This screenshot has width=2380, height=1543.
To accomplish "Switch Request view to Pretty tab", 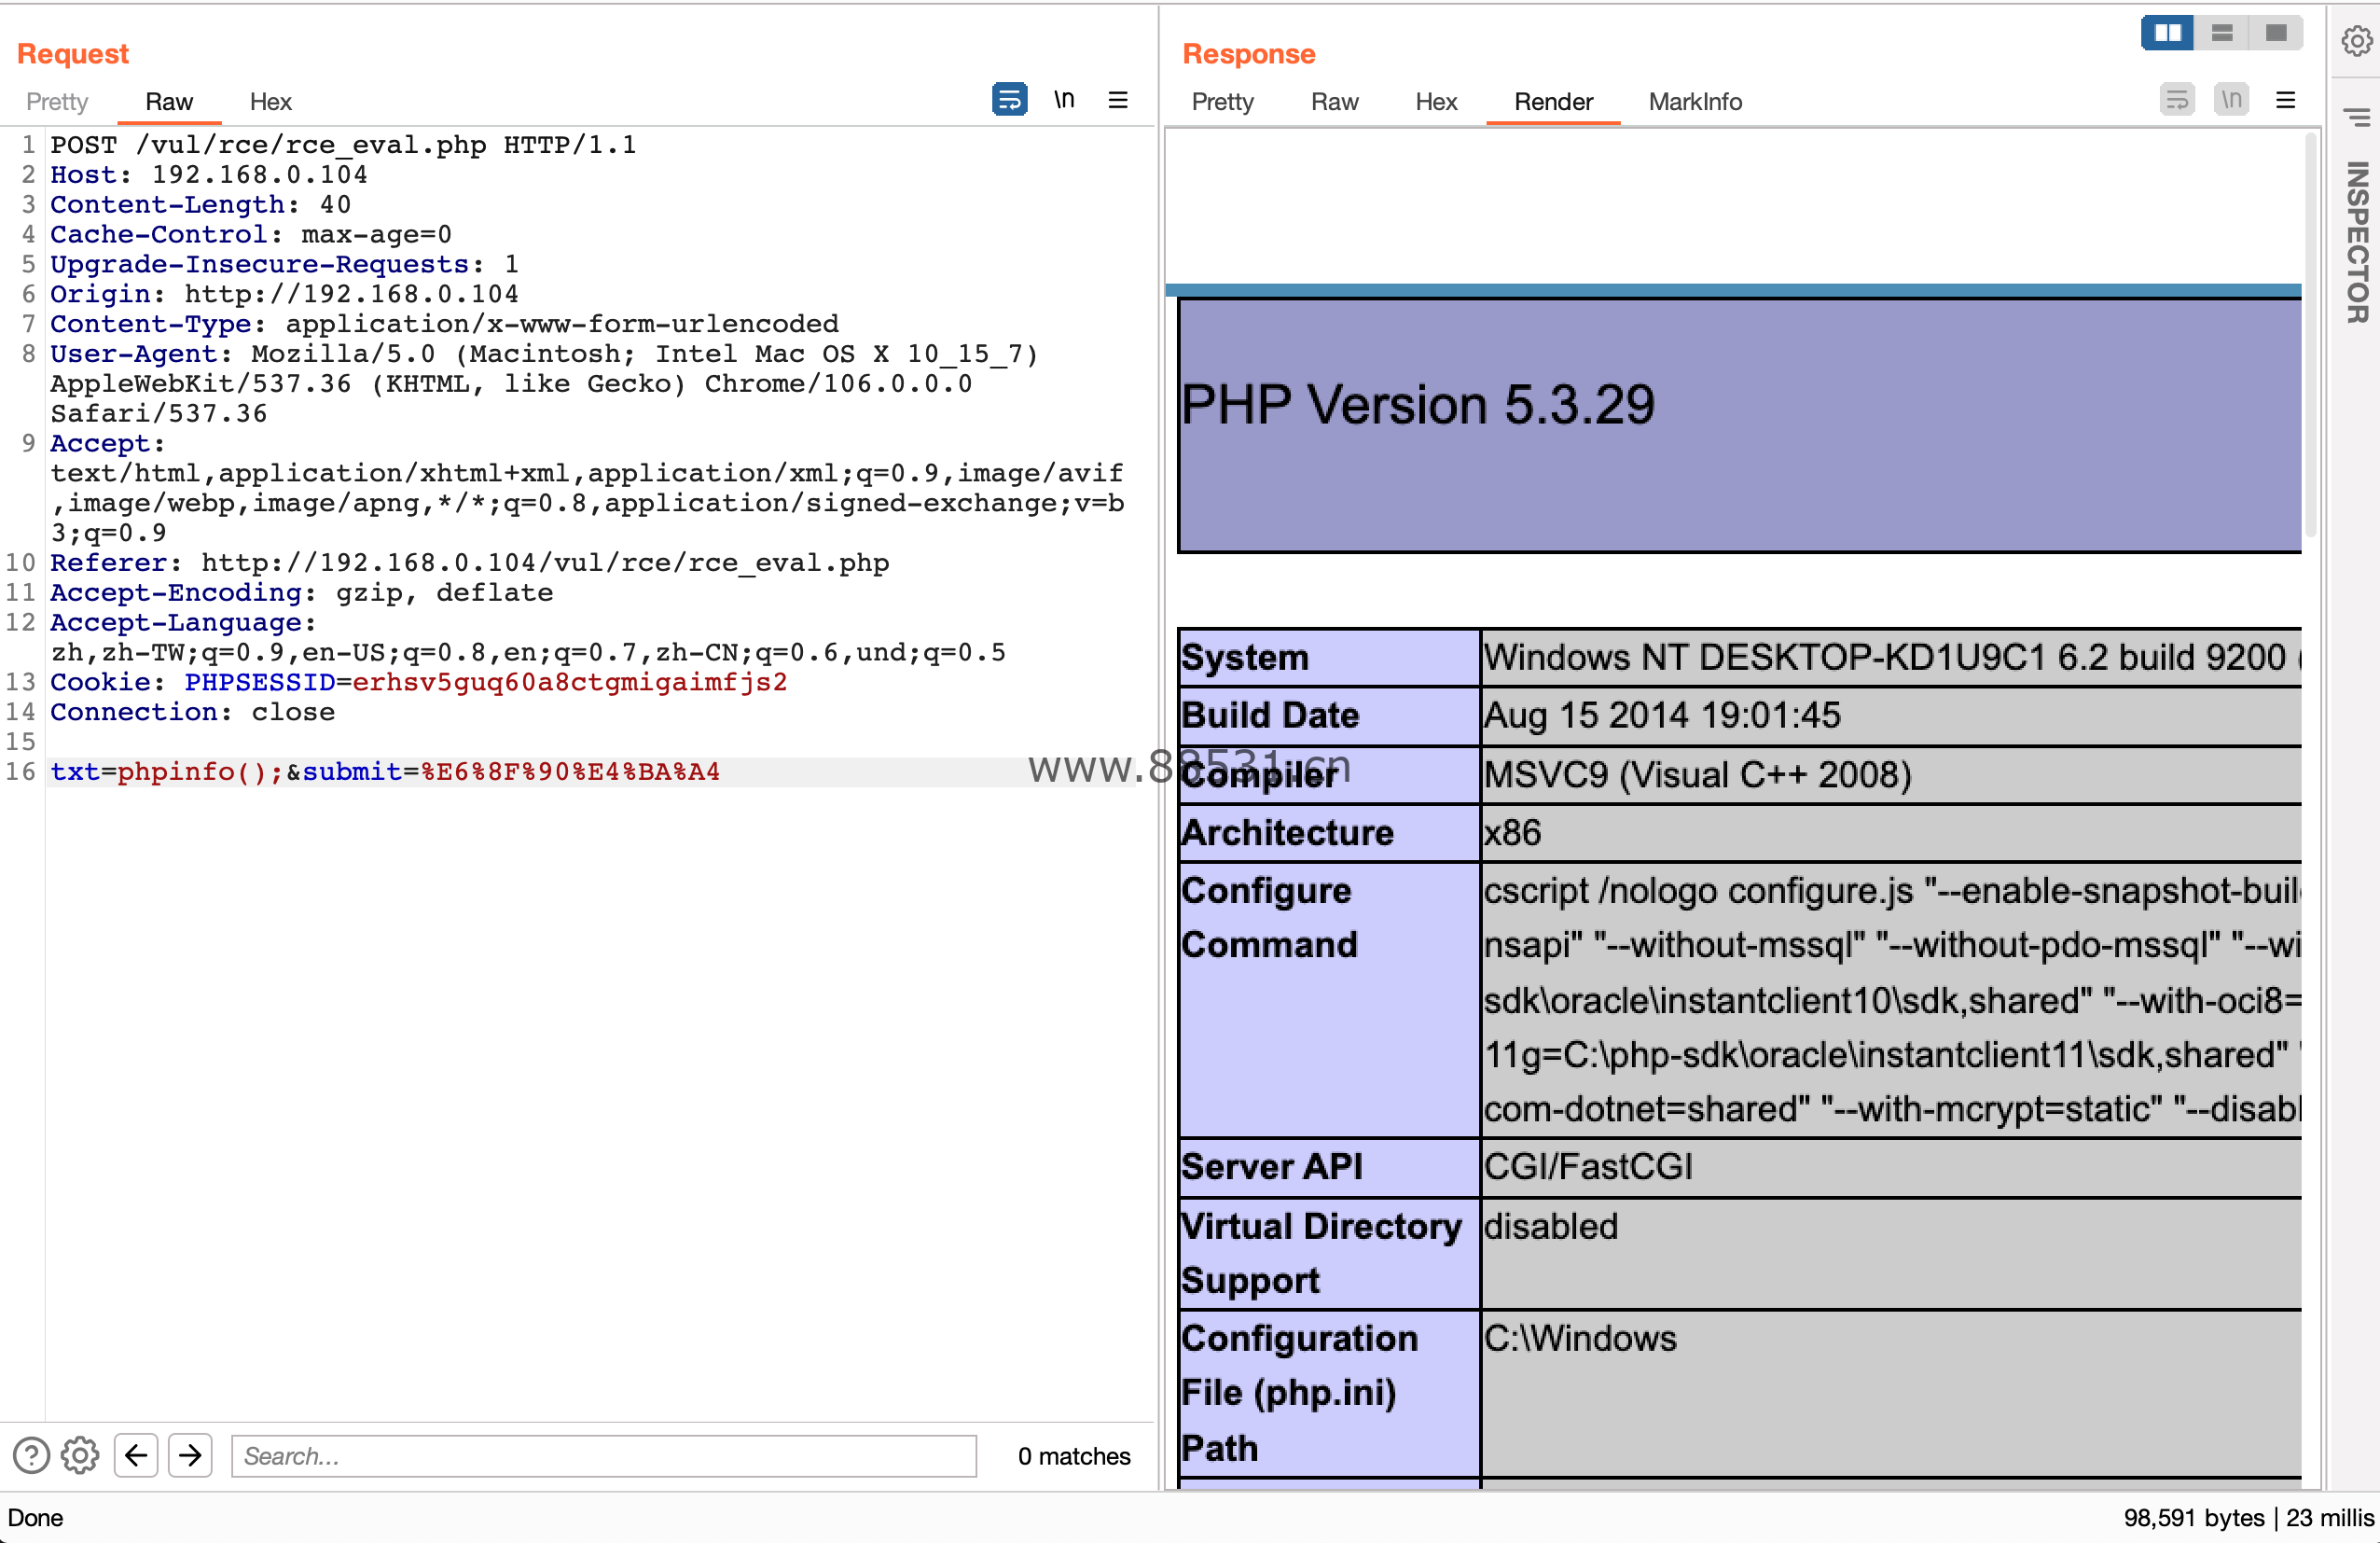I will tap(57, 101).
